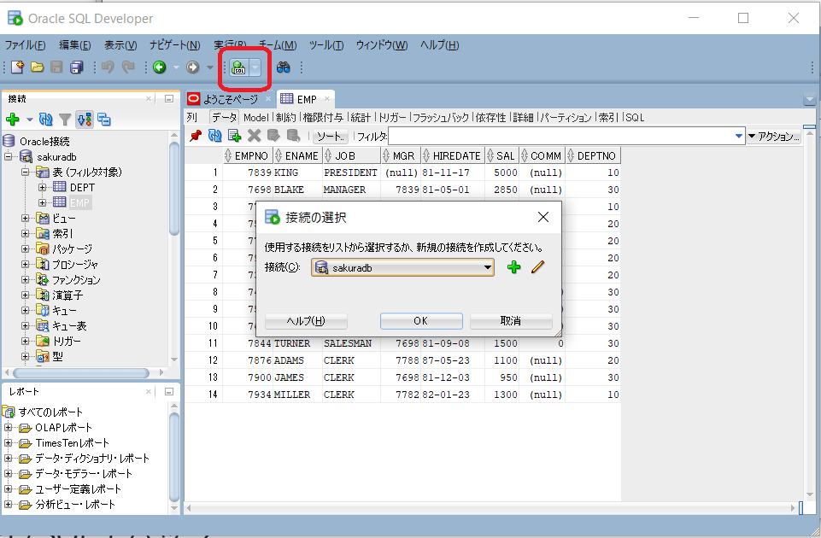Click the funnel filter icon in Connections panel
Screen dimensions: 821x538
tap(65, 120)
